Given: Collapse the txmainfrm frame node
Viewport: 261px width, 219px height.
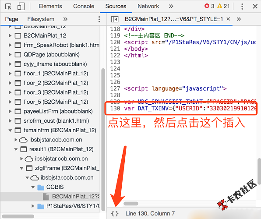Looking at the screenshot, I should coord(10,131).
